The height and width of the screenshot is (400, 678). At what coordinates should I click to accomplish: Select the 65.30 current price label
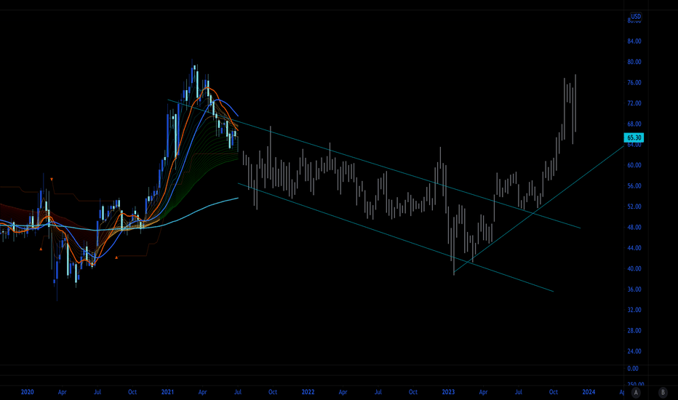[634, 137]
